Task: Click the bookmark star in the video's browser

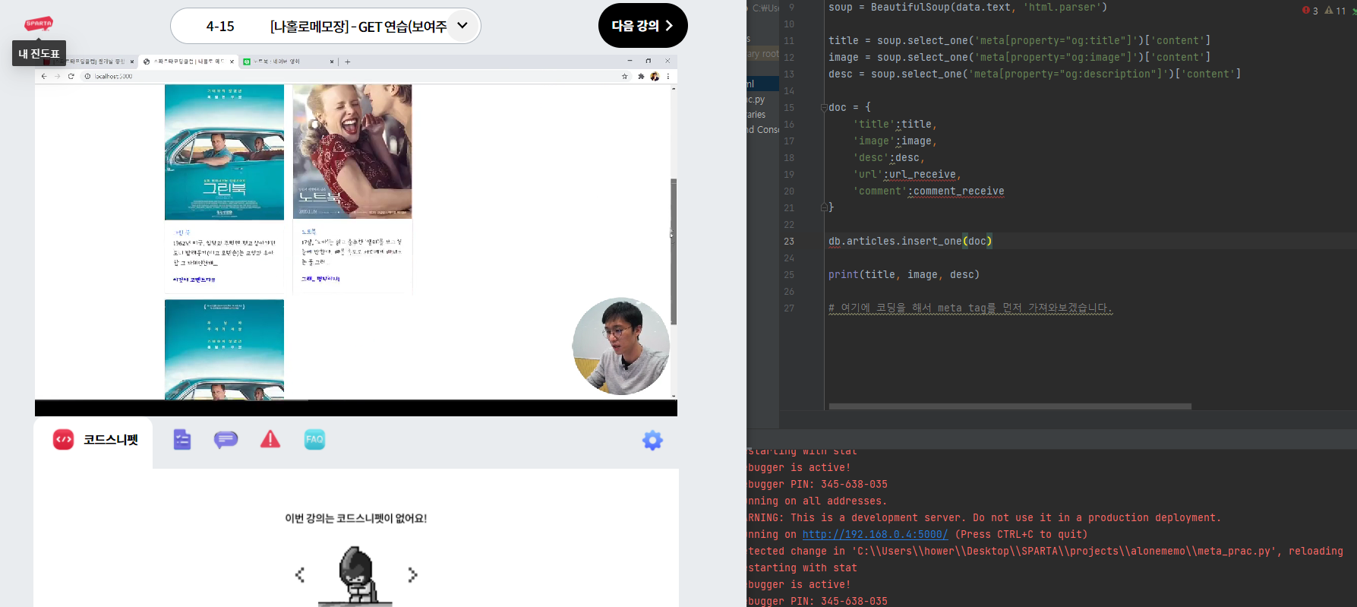Action: tap(625, 76)
